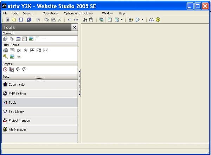This screenshot has height=155, width=211.
Task: Open the Help menu
Action: (x=122, y=13)
